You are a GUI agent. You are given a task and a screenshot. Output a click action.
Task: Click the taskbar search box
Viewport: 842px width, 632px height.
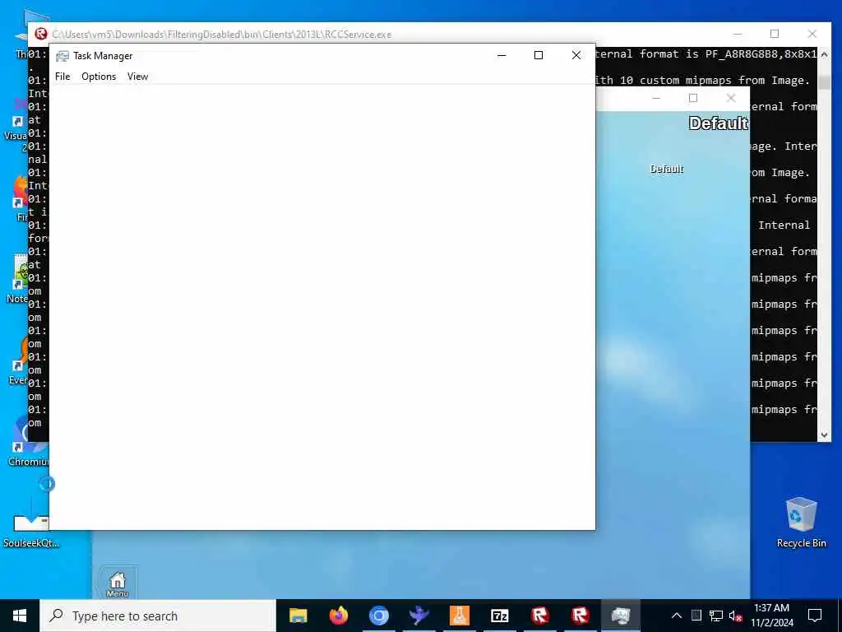158,616
